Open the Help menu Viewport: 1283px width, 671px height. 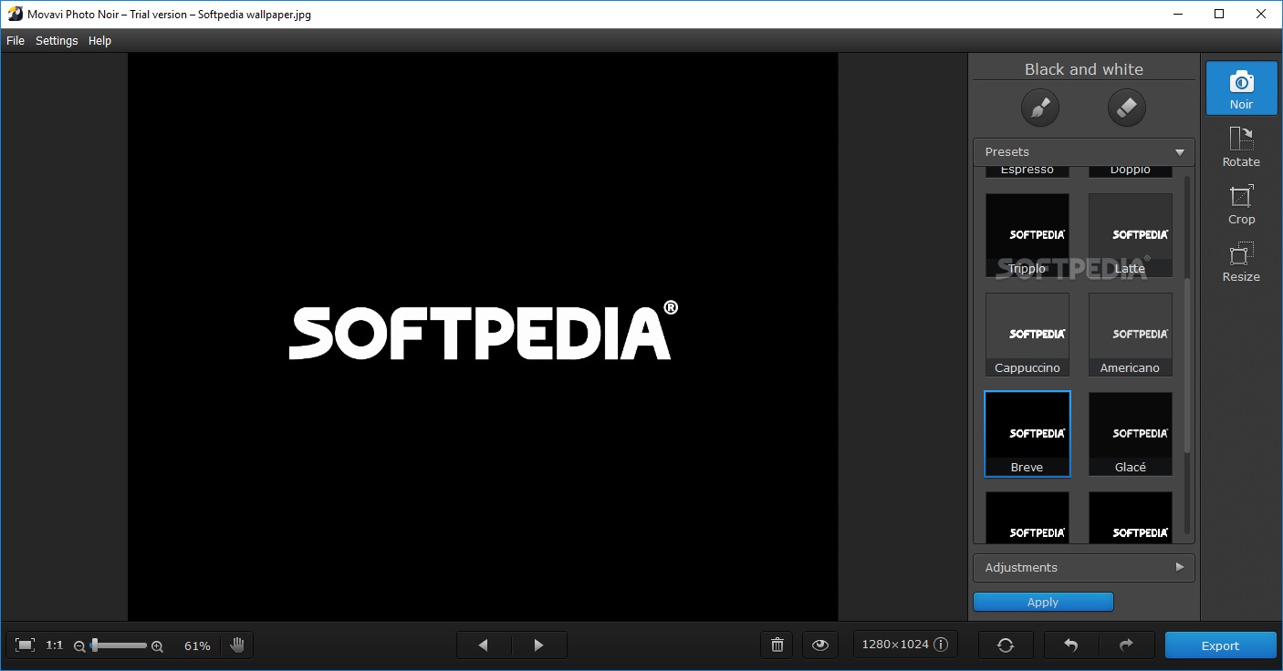[100, 40]
